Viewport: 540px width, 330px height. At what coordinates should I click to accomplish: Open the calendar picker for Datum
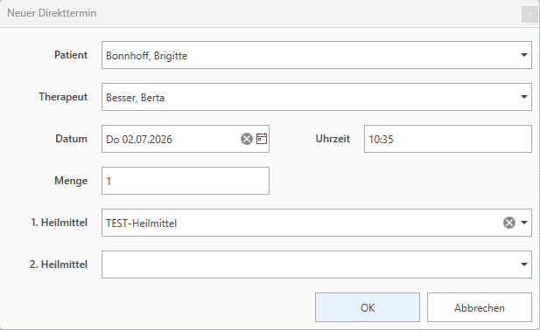[x=262, y=139]
